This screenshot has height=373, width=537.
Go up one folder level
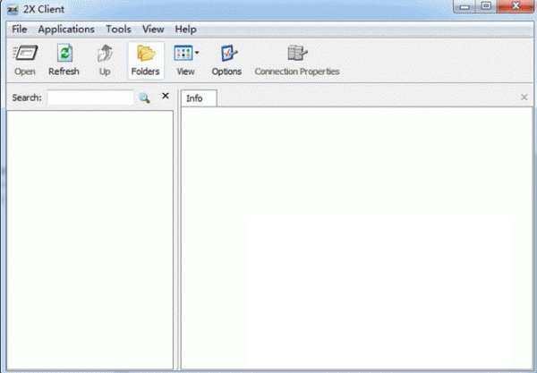tap(105, 60)
